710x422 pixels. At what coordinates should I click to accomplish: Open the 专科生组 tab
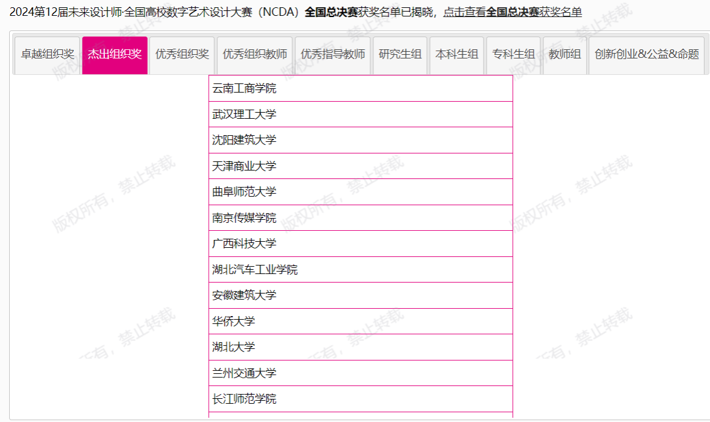(x=513, y=54)
